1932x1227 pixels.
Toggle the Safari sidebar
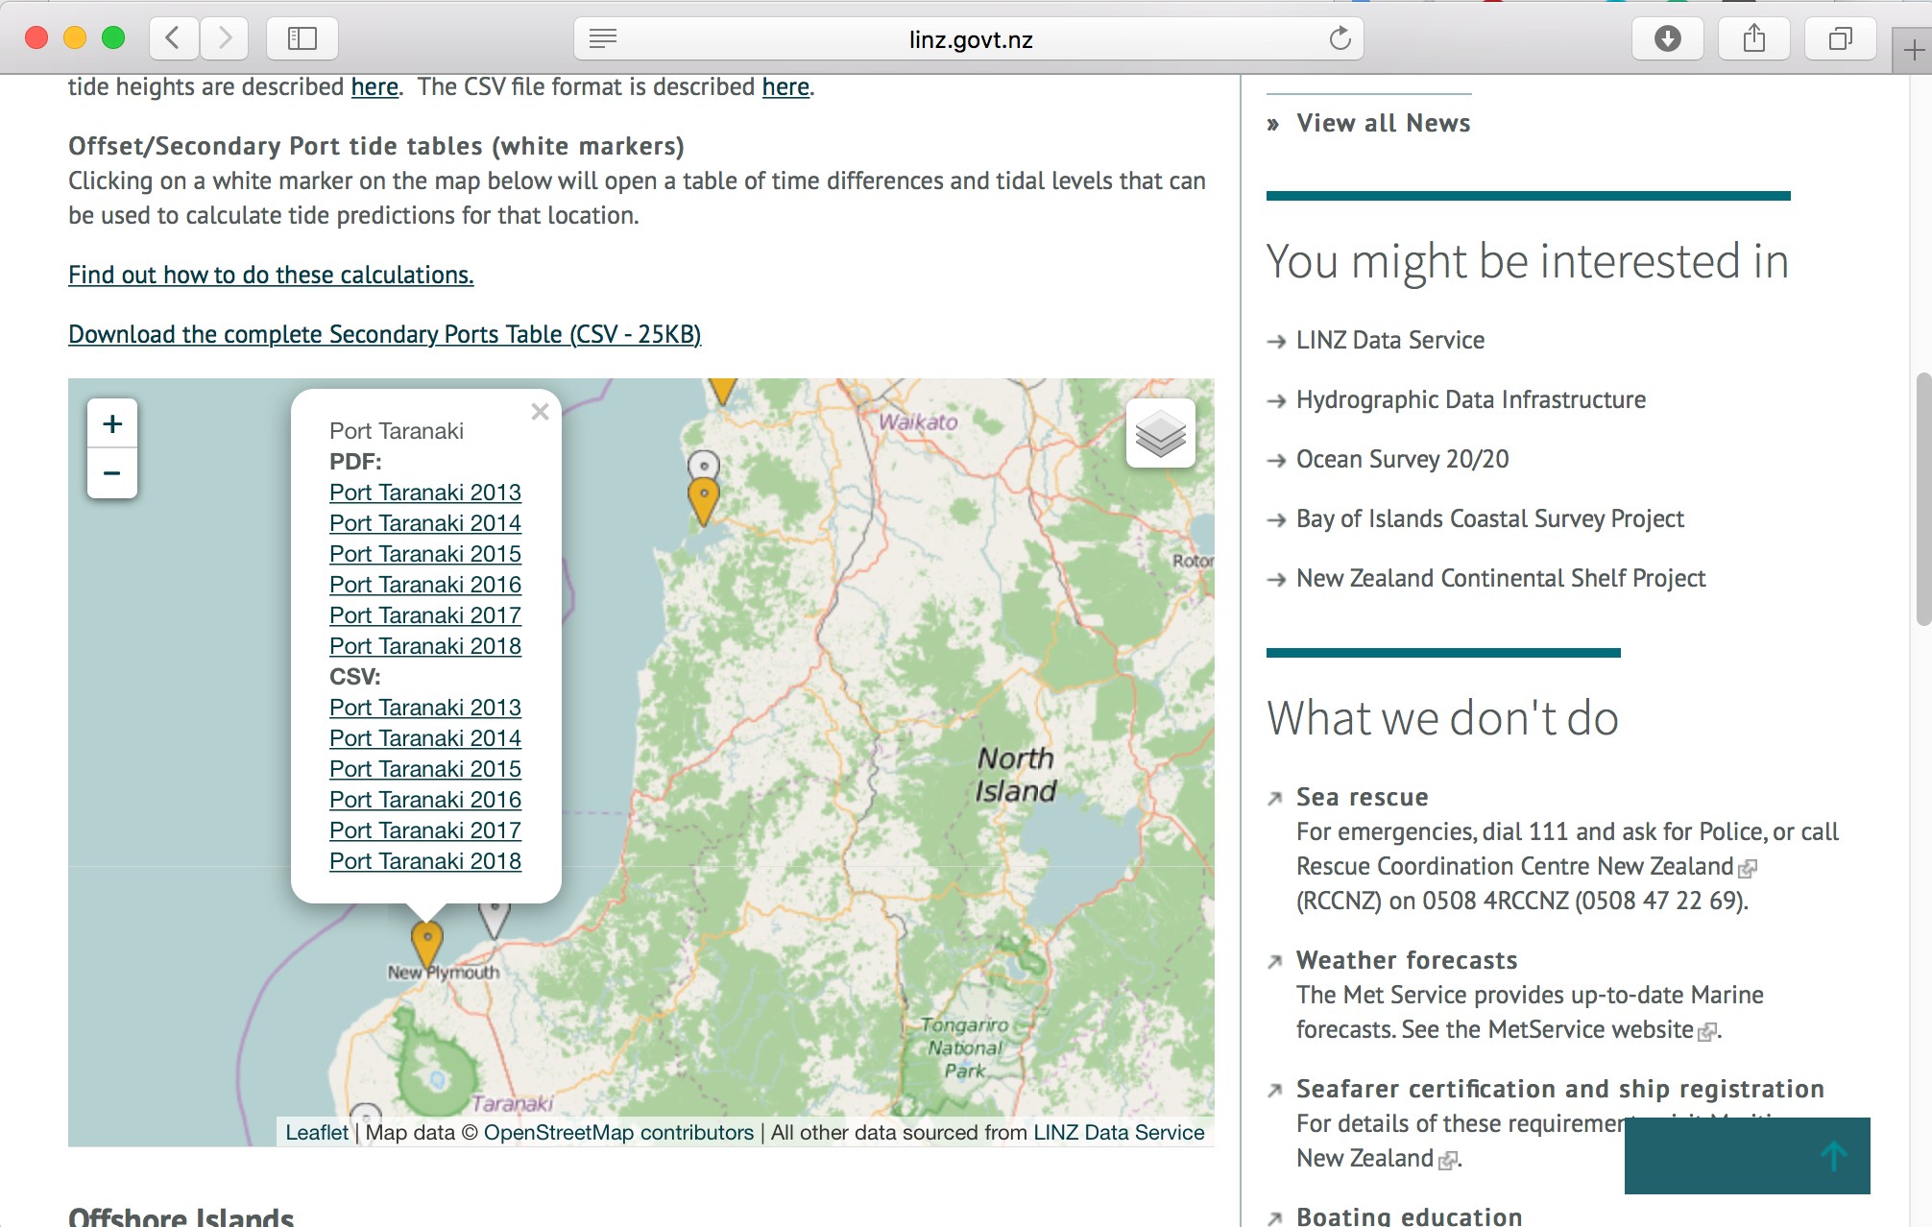pos(302,38)
